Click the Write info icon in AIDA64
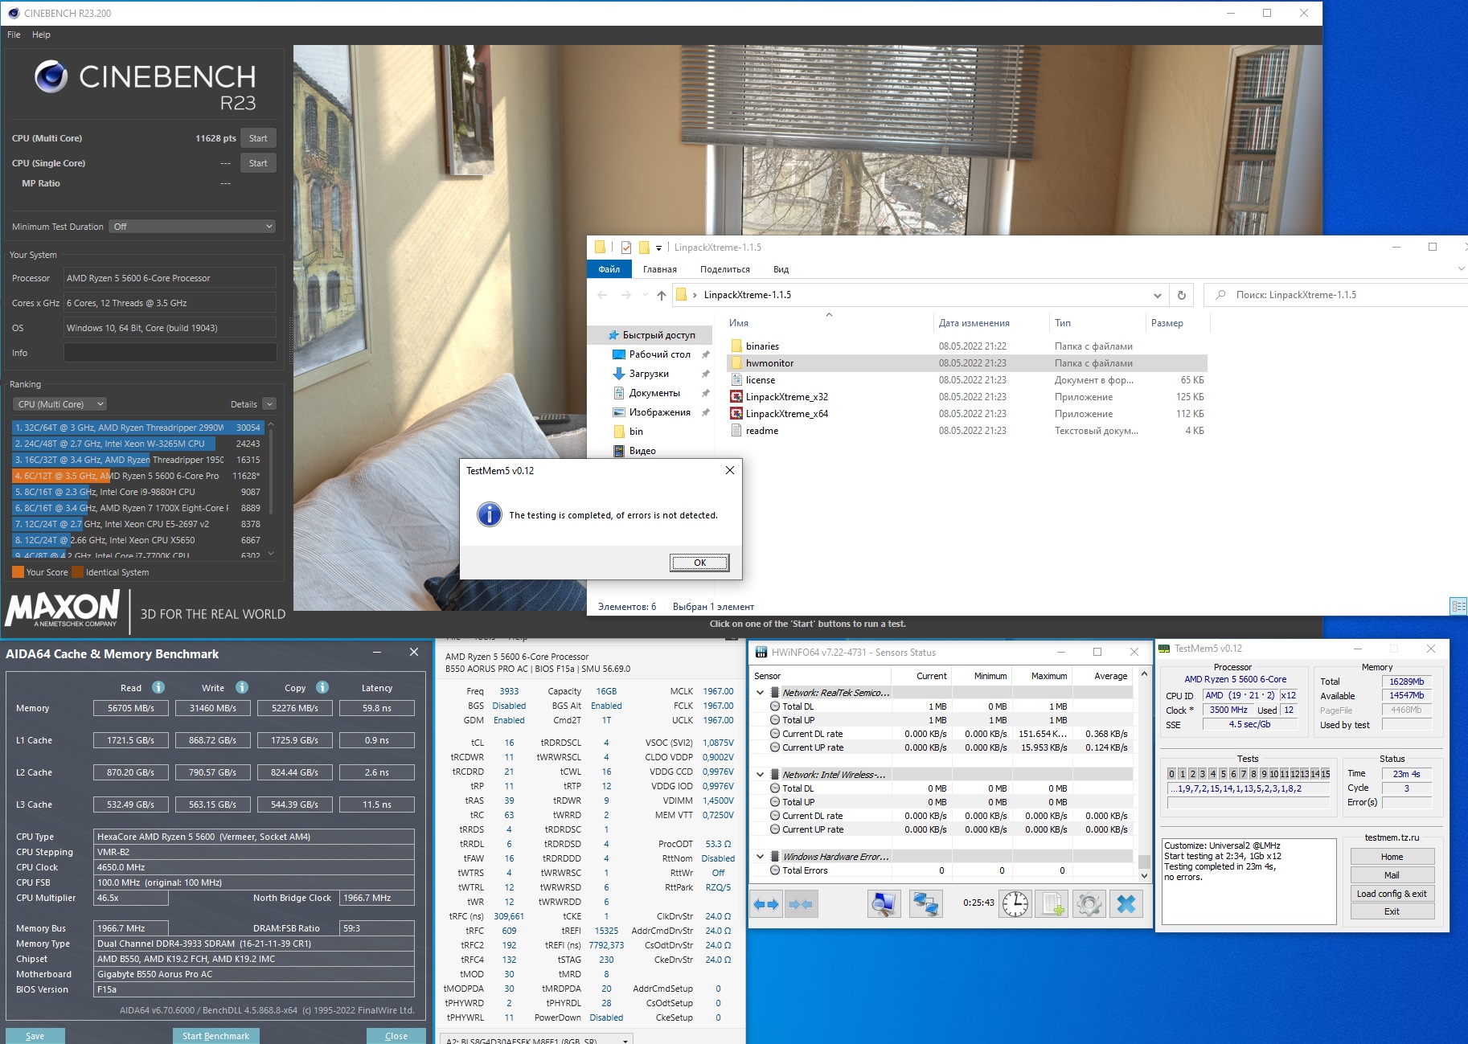Image resolution: width=1468 pixels, height=1044 pixels. click(242, 687)
